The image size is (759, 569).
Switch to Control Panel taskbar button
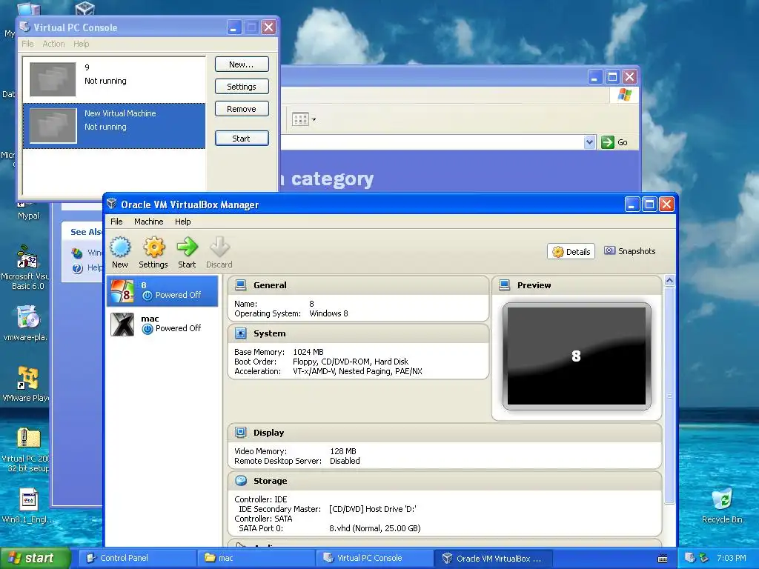coord(137,559)
